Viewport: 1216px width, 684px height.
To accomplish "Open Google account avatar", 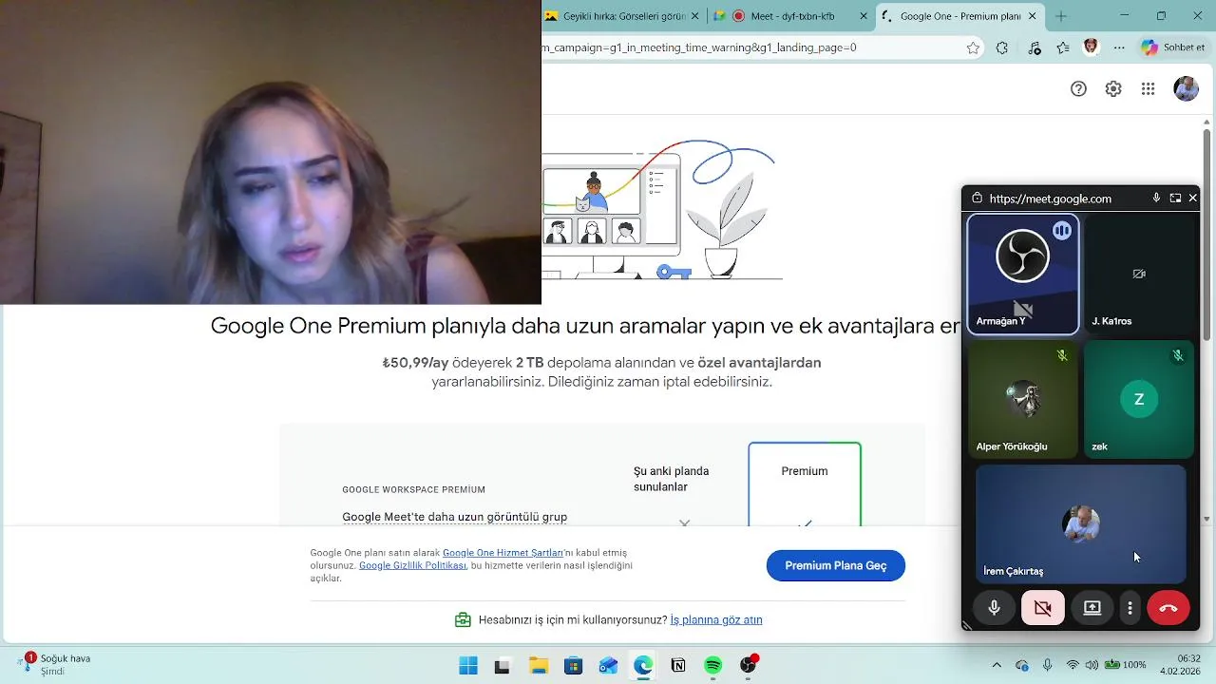I will (x=1186, y=89).
